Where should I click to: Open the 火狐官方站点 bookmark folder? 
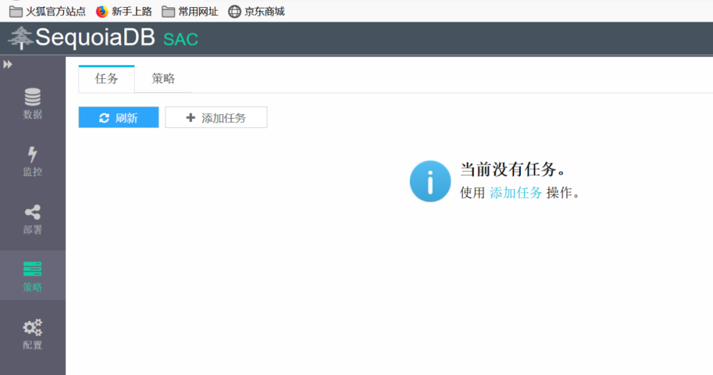click(48, 11)
